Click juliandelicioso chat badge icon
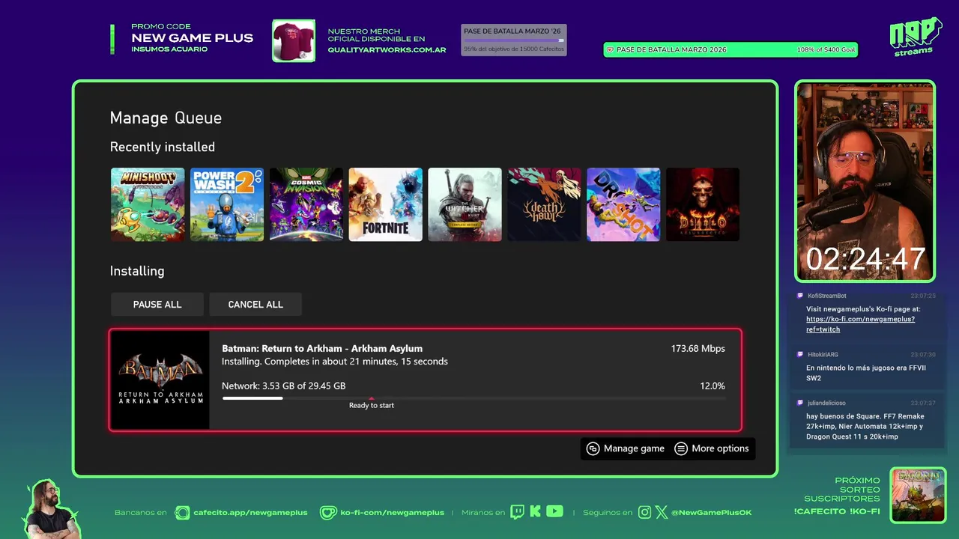The height and width of the screenshot is (539, 959). click(800, 403)
